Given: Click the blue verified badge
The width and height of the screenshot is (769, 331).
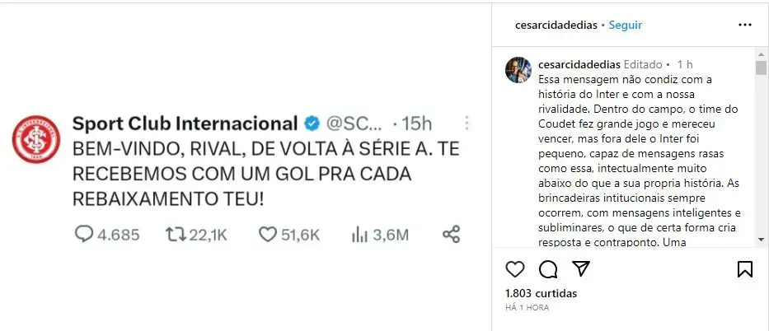Looking at the screenshot, I should click(312, 124).
